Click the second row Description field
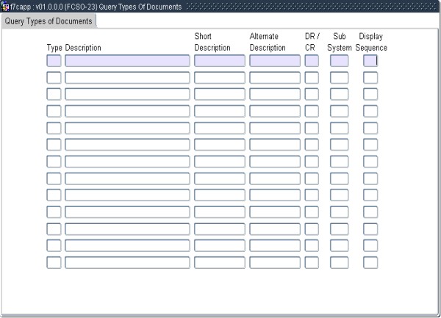Viewport: 441px width, 318px height. (127, 77)
